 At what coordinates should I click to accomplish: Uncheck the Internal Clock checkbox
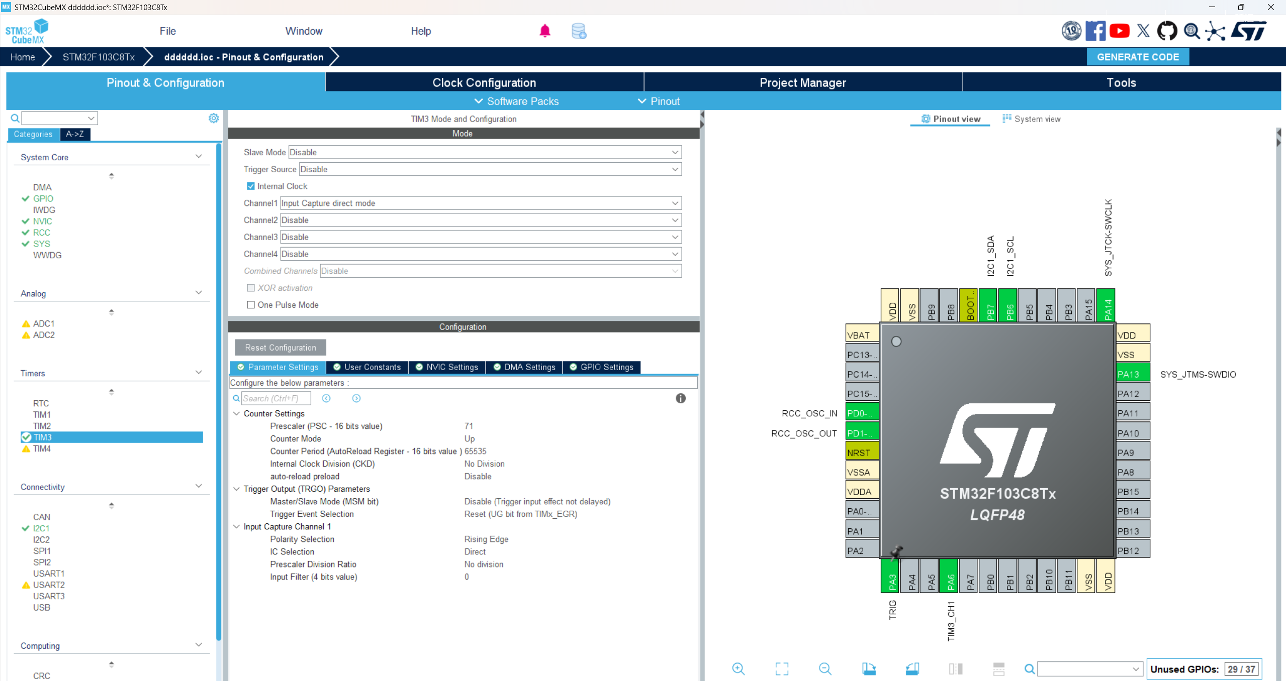[251, 186]
